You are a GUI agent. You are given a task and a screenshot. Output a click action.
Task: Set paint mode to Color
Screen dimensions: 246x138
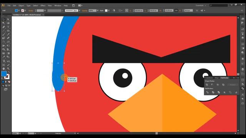3,82
